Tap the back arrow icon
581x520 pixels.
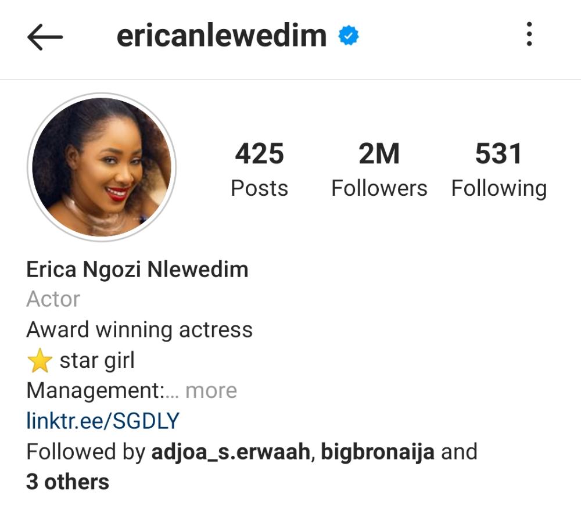45,37
